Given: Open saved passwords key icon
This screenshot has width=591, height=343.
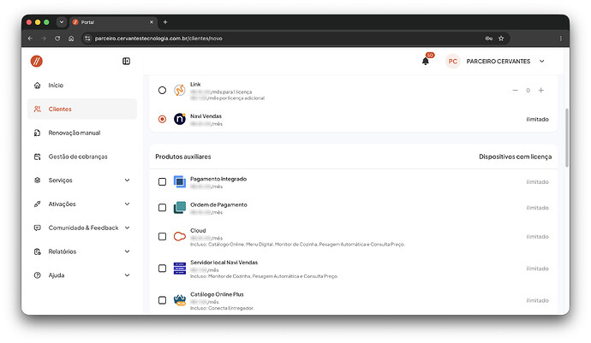Looking at the screenshot, I should click(x=489, y=38).
